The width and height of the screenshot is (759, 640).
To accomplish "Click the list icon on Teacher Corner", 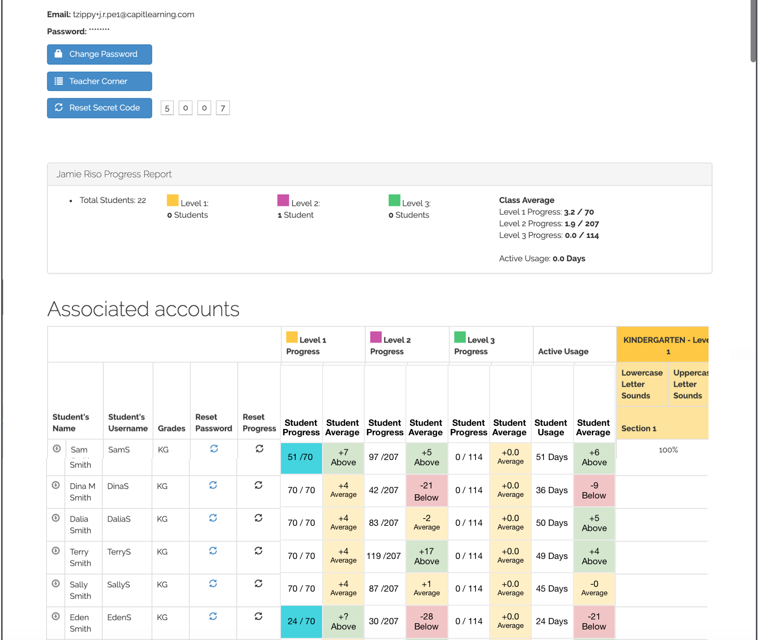I will coord(59,81).
